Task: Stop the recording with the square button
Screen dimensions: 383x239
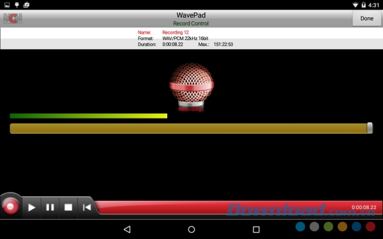Action: click(x=68, y=207)
